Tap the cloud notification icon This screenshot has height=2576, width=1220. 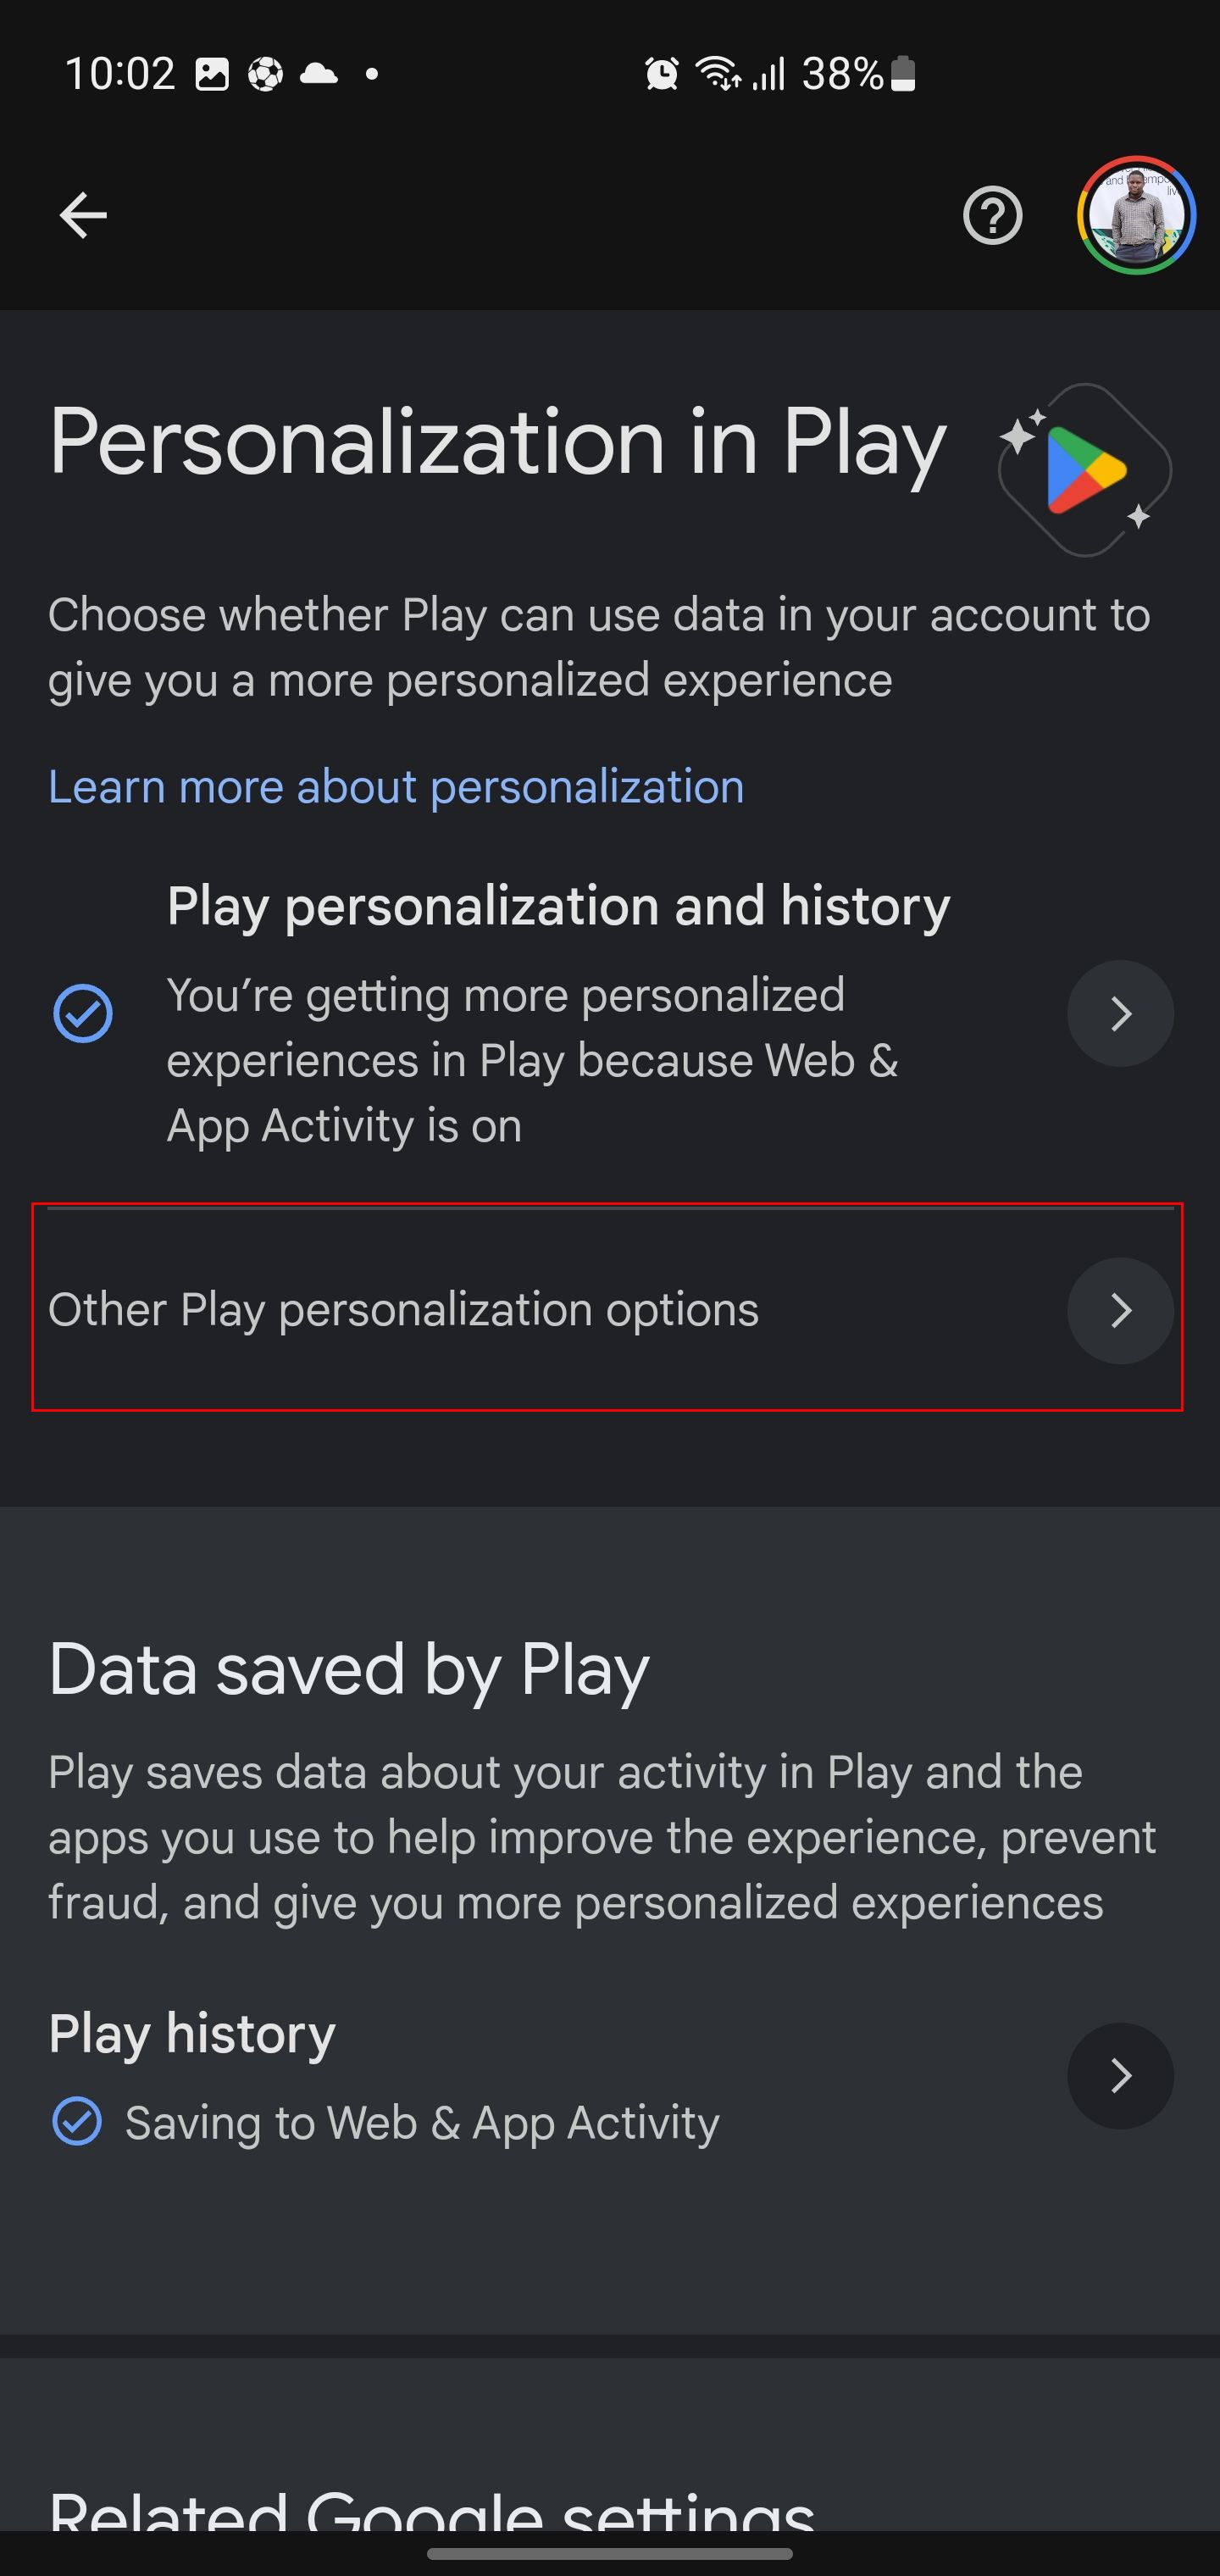318,73
